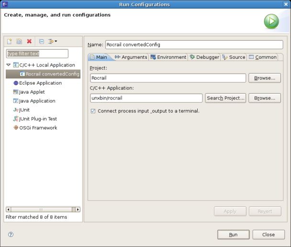Switch to the Arguments tab
Screen dimensions: 291x247
[x=131, y=57]
